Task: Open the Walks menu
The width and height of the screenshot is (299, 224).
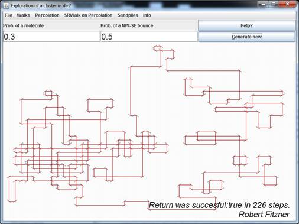Action: 24,15
